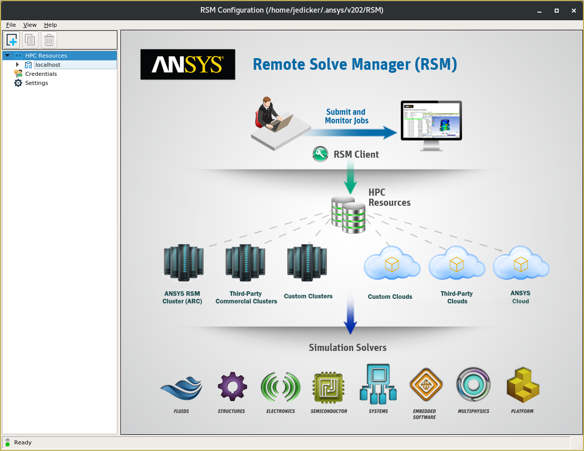
Task: Click the RSM Client green key icon
Action: pyautogui.click(x=320, y=154)
